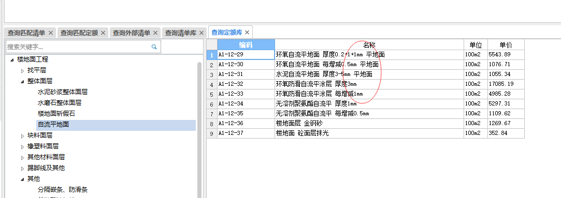
Task: Expand the 块料面层 node
Action: [x=23, y=135]
